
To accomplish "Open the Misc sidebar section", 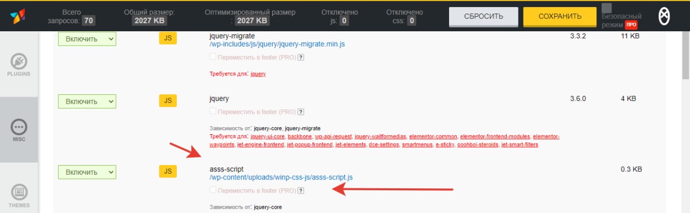I will (19, 130).
